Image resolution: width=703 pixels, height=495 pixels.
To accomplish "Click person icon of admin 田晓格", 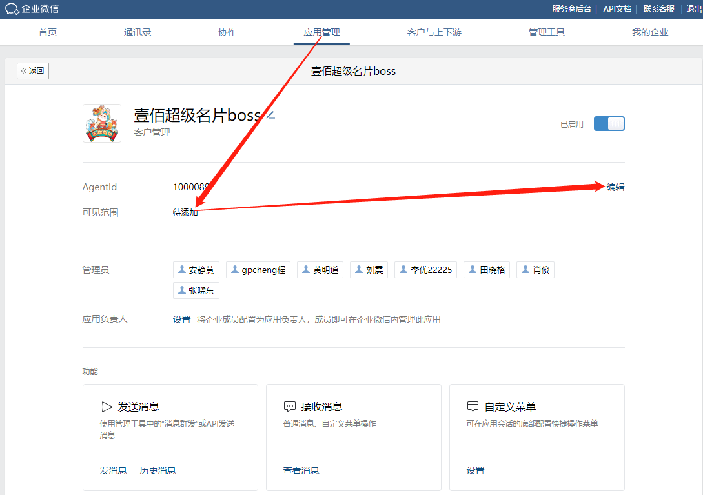I will [x=473, y=270].
